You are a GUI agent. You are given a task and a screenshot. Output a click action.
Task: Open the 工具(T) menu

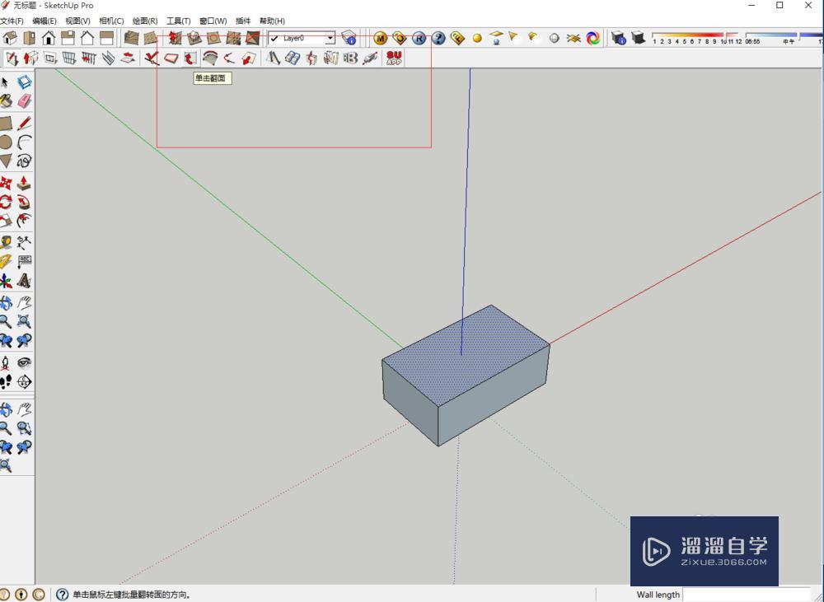tap(179, 21)
